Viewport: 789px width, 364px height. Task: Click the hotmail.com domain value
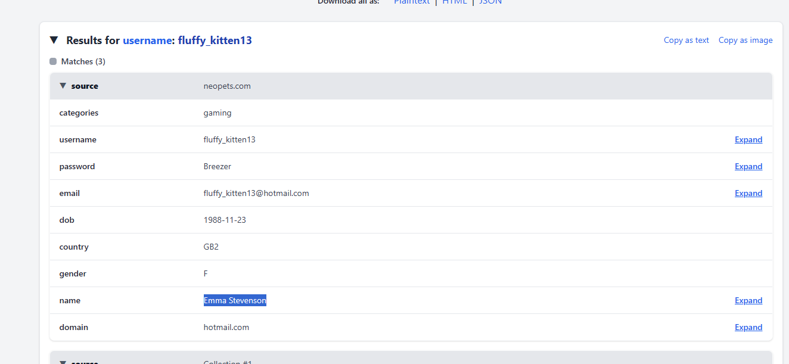coord(226,327)
